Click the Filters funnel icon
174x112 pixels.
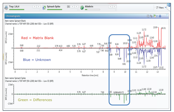(157, 8)
